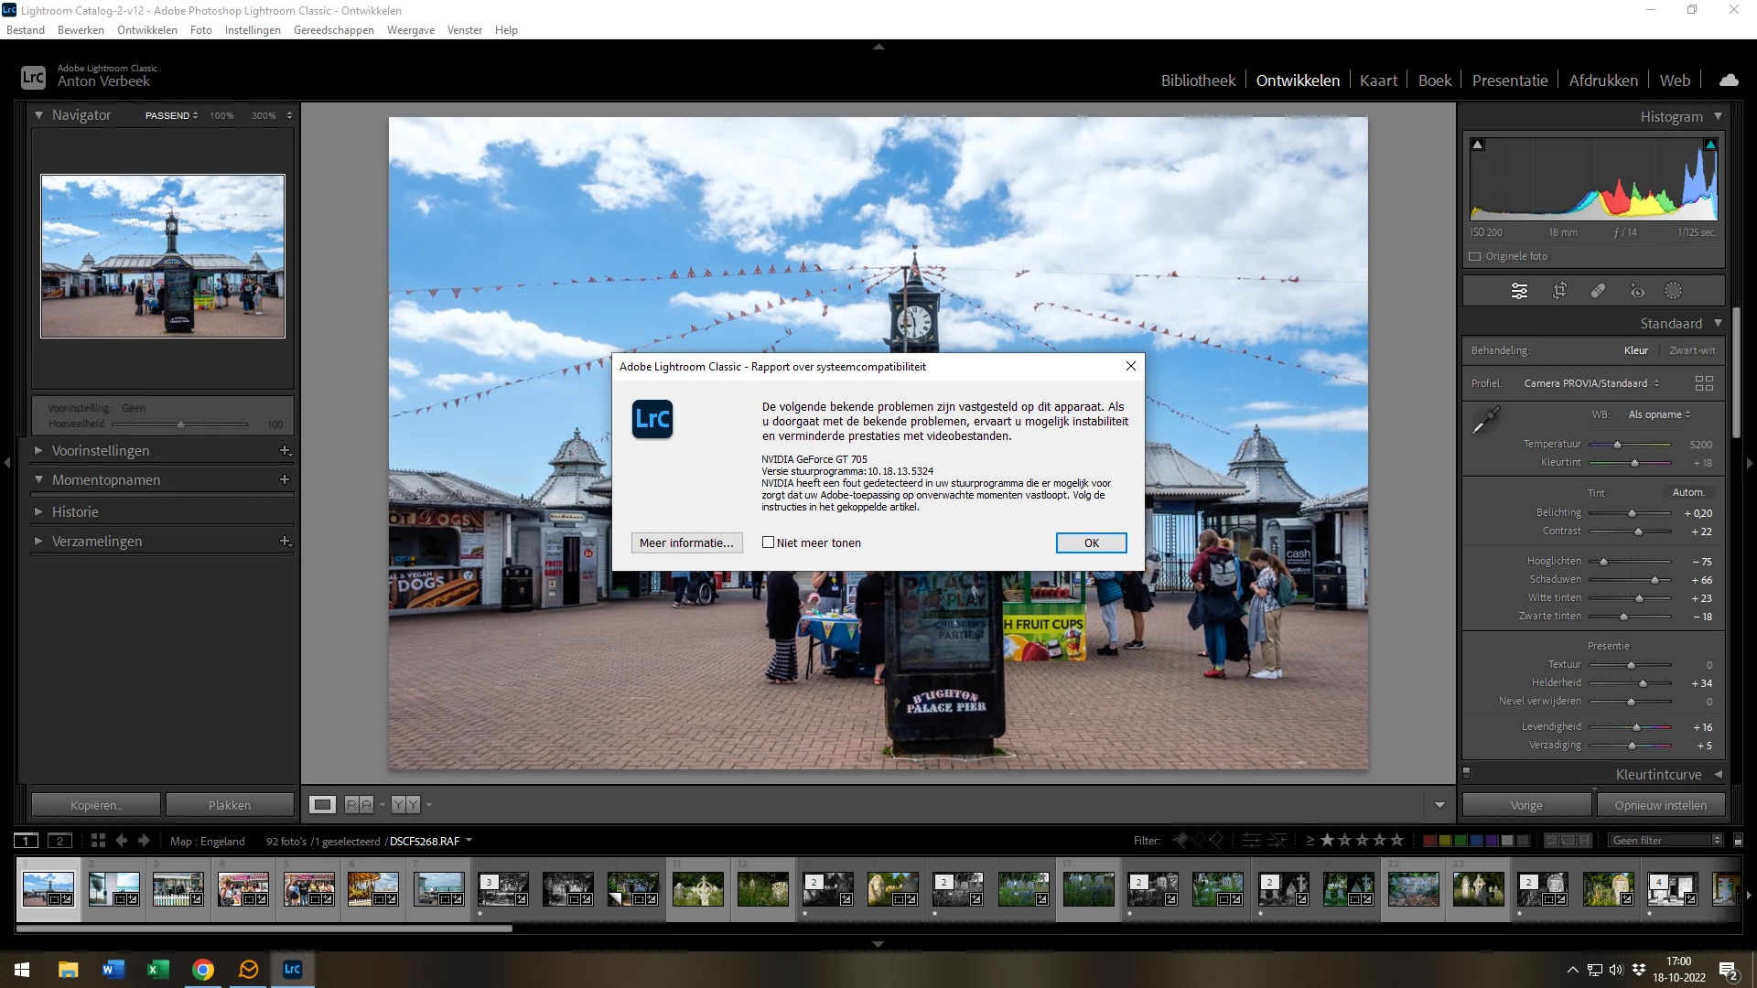Switch treatment to Zwart-wit
Screen dimensions: 1757x988
tap(1692, 350)
